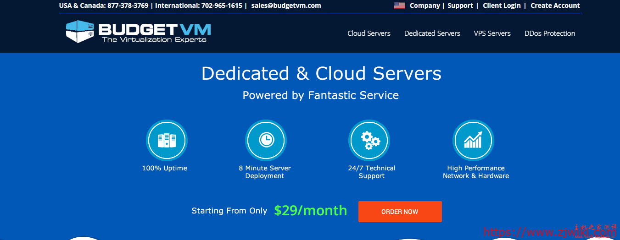Open the Dedicated Servers menu
The height and width of the screenshot is (240, 620).
click(432, 33)
